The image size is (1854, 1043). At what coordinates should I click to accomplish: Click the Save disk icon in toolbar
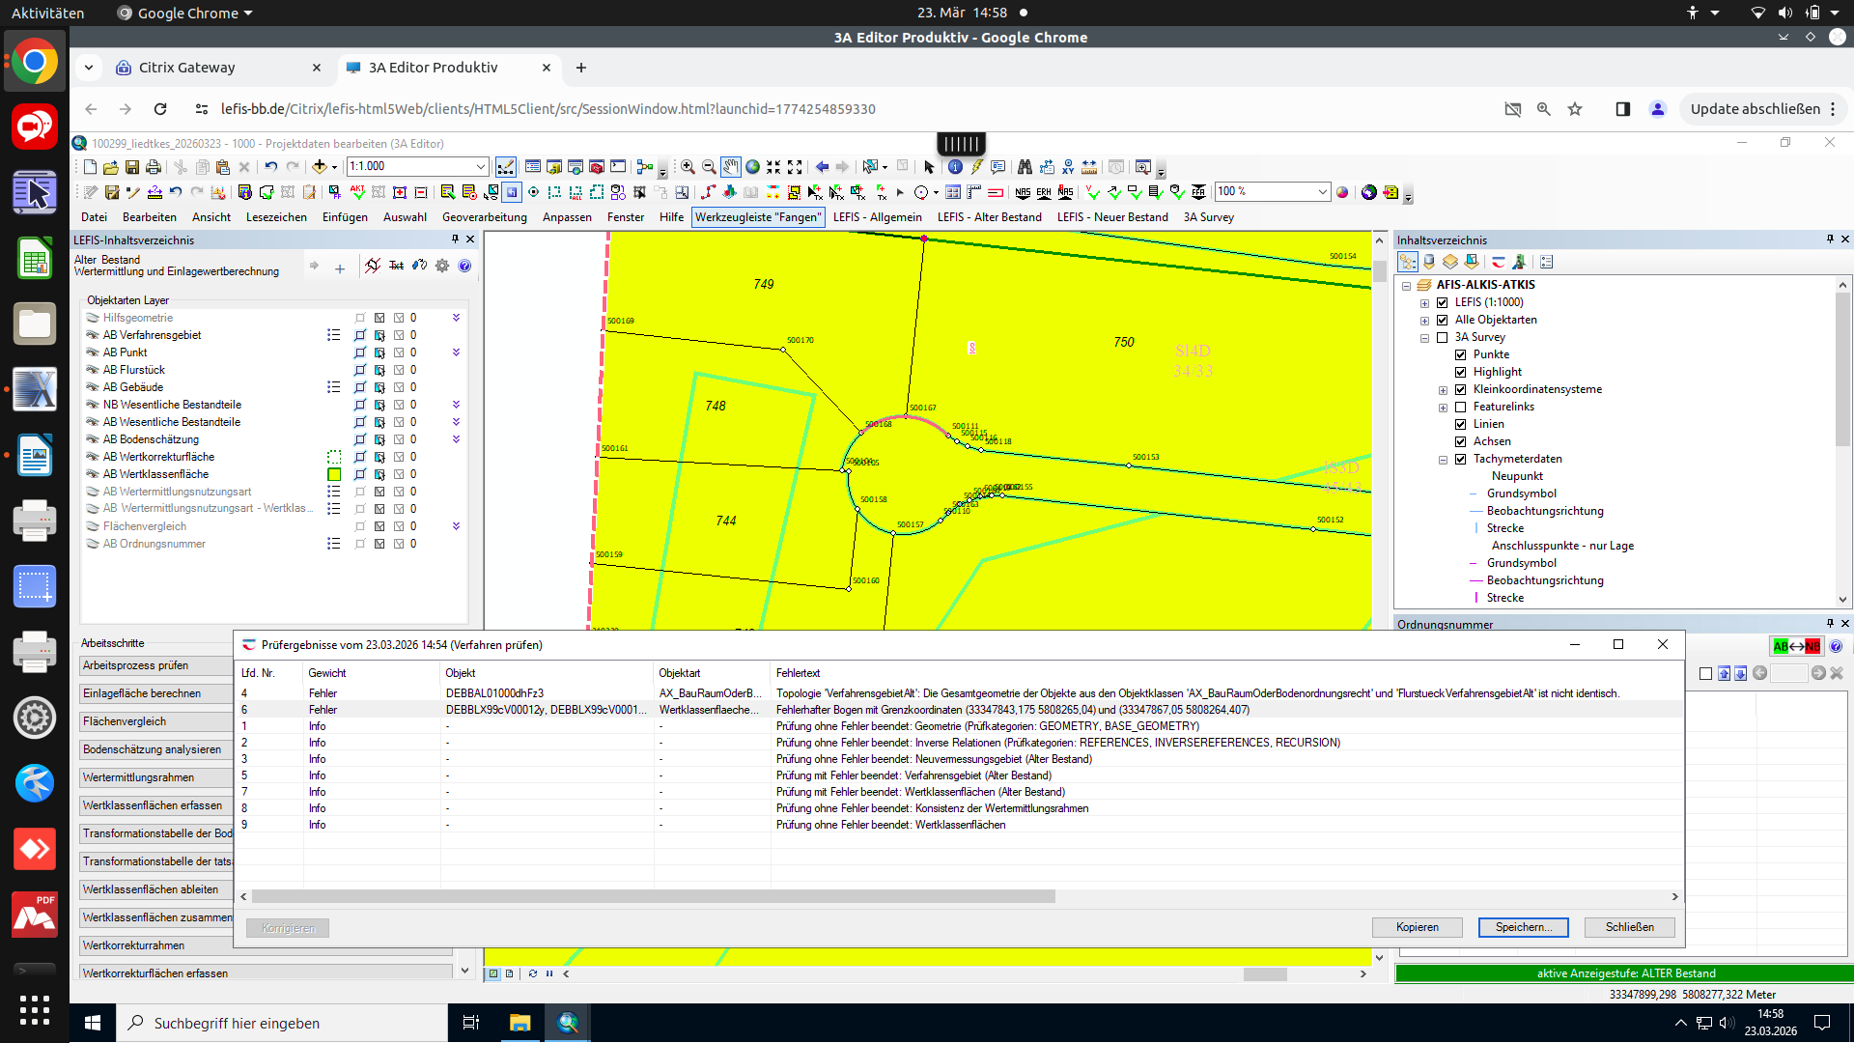(132, 167)
